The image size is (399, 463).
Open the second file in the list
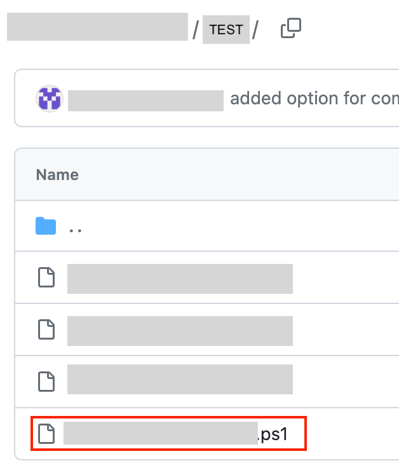click(180, 330)
